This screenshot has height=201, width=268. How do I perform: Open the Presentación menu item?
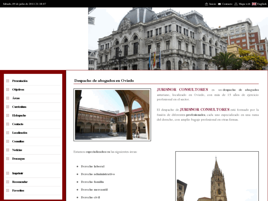(x=20, y=81)
